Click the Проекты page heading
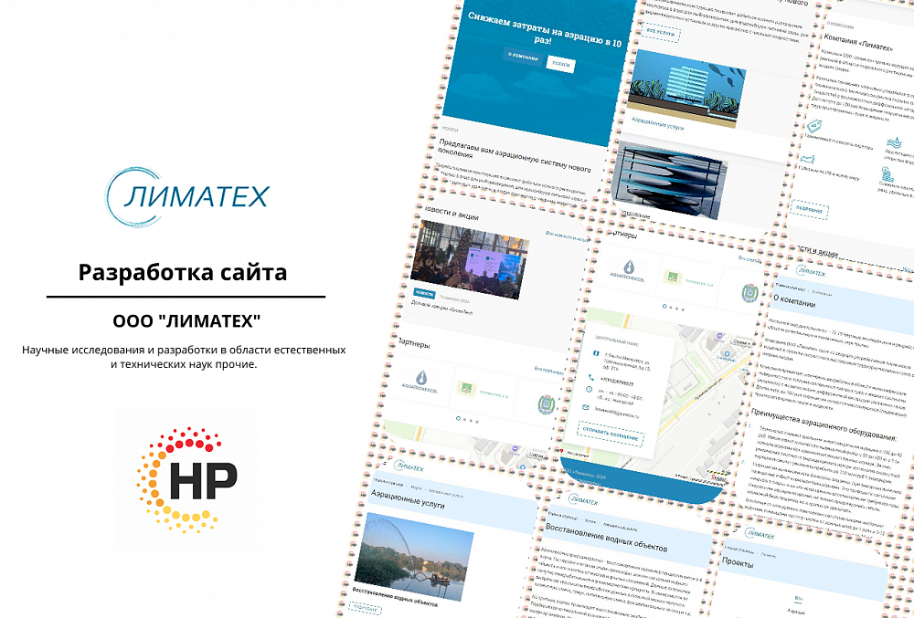This screenshot has height=618, width=914. pyautogui.click(x=738, y=562)
